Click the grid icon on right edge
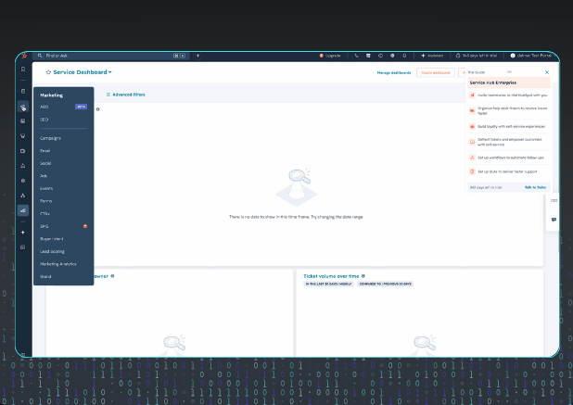573x405 pixels. click(x=554, y=200)
